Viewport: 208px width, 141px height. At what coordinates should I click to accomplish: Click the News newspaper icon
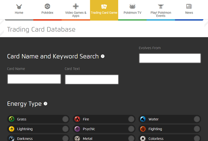click(189, 6)
